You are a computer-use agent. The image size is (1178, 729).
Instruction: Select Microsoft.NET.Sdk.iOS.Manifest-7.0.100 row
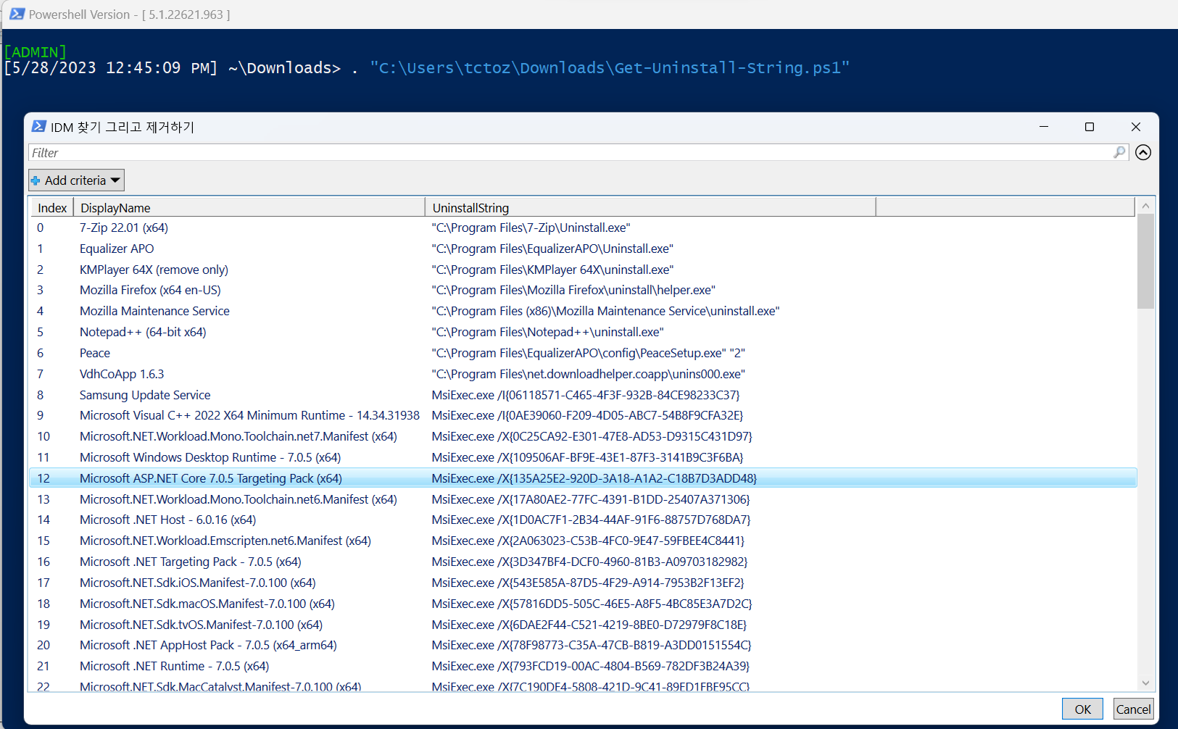583,583
